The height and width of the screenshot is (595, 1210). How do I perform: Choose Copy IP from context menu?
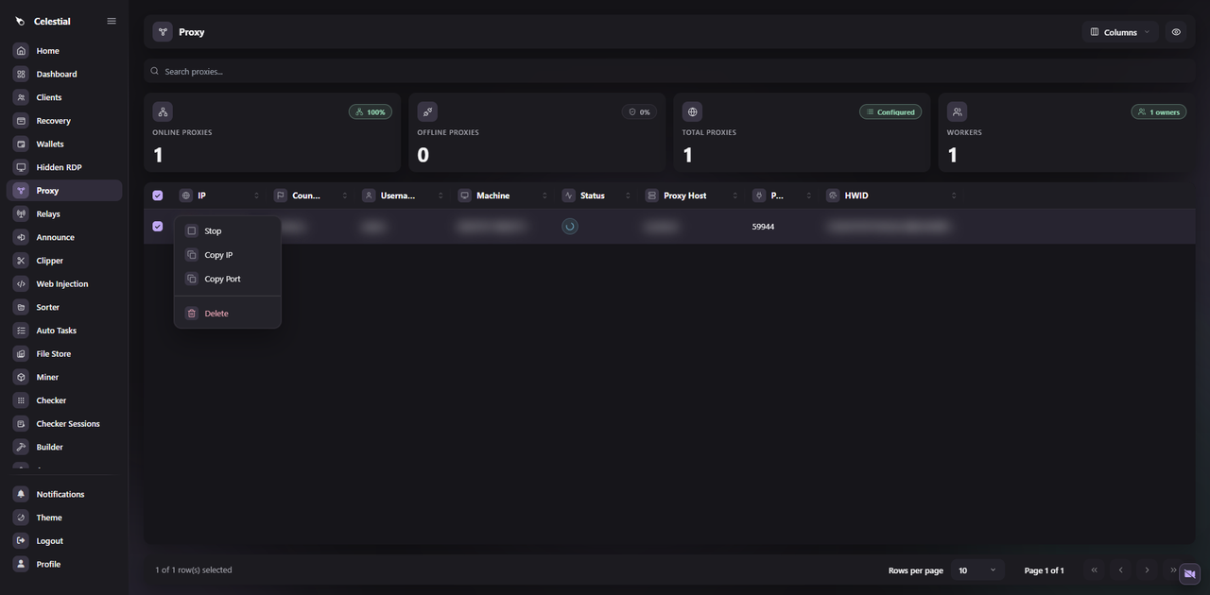[x=228, y=255]
